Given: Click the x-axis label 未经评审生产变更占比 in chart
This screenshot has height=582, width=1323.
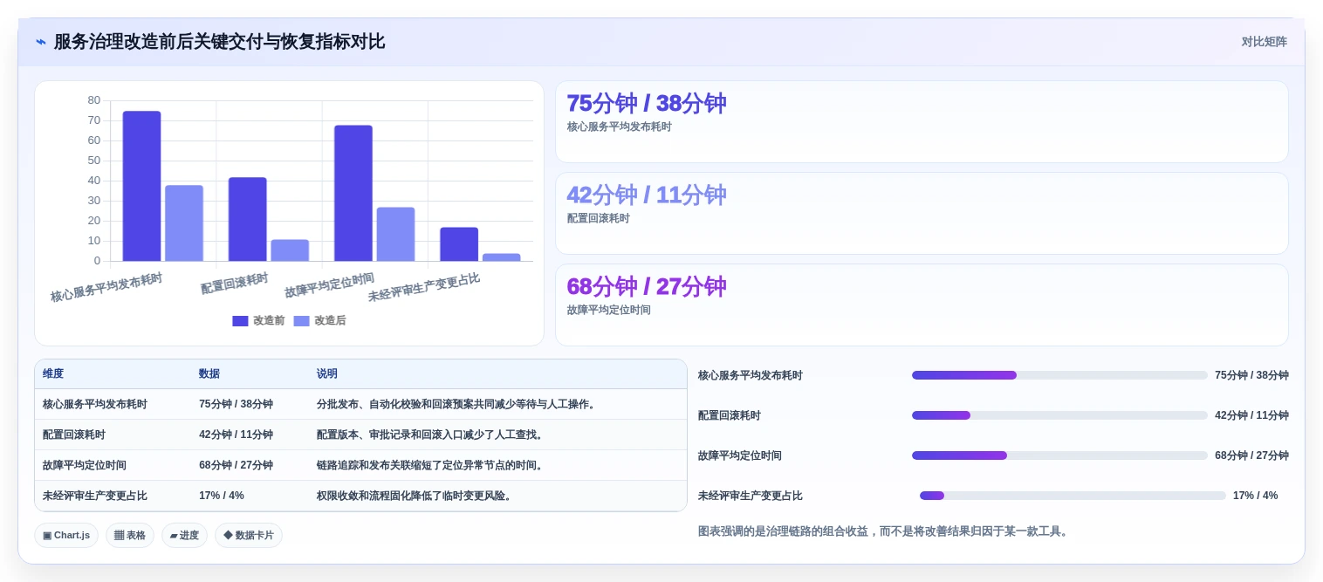Looking at the screenshot, I should [424, 287].
